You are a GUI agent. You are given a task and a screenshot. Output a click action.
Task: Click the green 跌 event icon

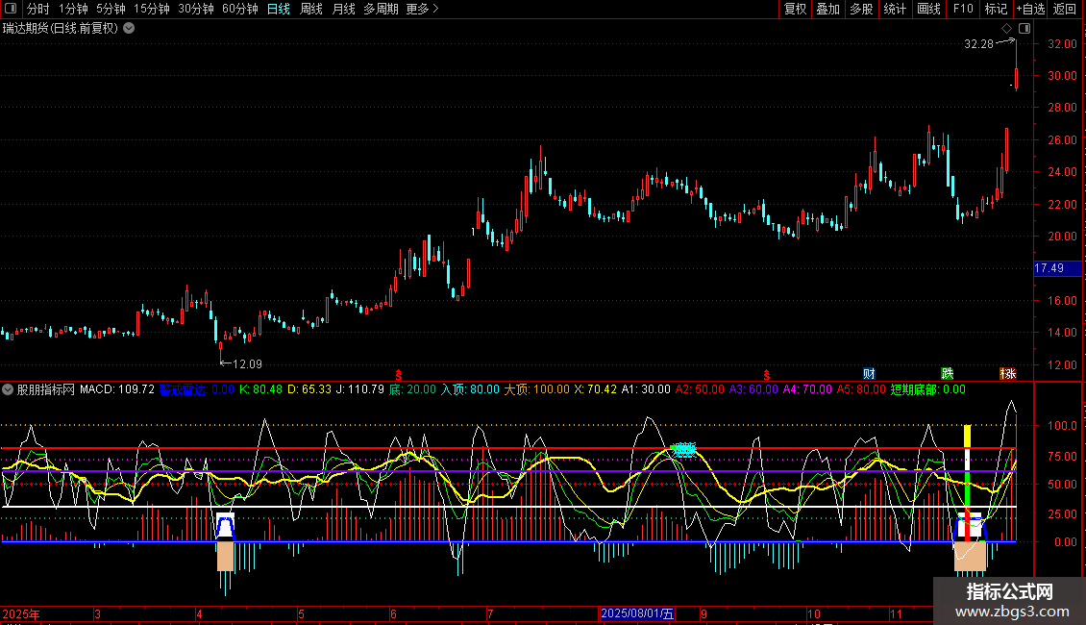pyautogui.click(x=948, y=373)
